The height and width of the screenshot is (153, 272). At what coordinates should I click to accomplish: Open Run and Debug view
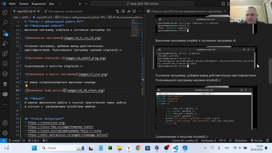(5, 43)
